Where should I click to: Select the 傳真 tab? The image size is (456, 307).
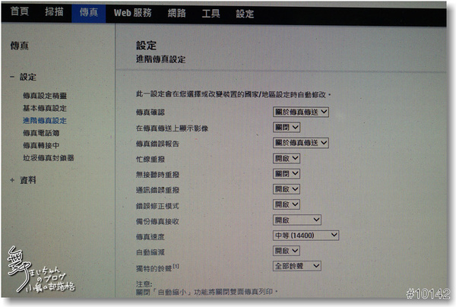pos(89,12)
